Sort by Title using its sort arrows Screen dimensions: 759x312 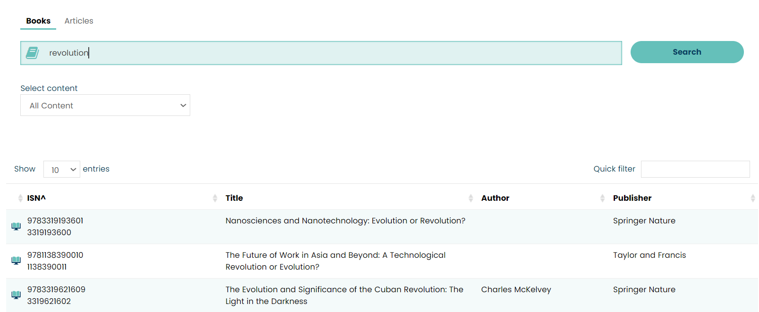215,198
